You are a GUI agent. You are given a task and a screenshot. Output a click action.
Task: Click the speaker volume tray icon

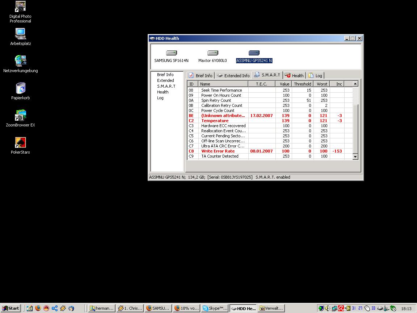click(x=327, y=308)
